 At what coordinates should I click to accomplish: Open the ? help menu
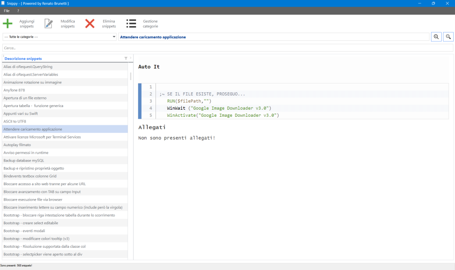click(18, 11)
